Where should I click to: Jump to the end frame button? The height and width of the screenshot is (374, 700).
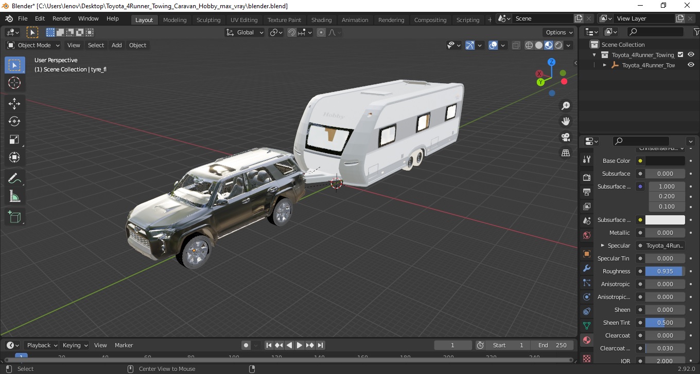[x=320, y=345]
